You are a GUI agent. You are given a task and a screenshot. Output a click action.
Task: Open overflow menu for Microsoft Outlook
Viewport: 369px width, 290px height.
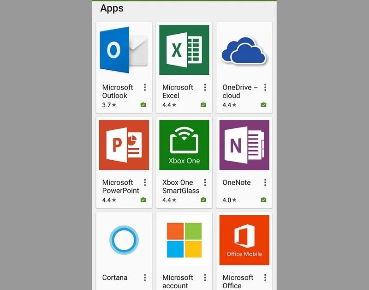145,87
